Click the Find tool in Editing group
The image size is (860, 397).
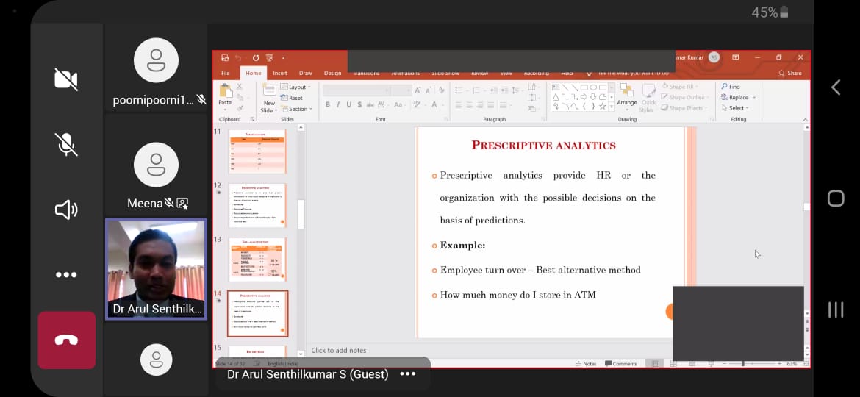731,87
